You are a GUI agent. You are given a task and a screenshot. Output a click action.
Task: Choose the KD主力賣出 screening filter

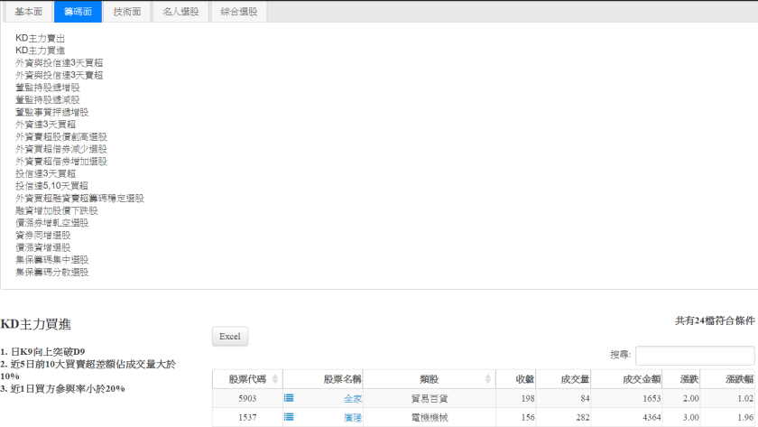coord(40,38)
